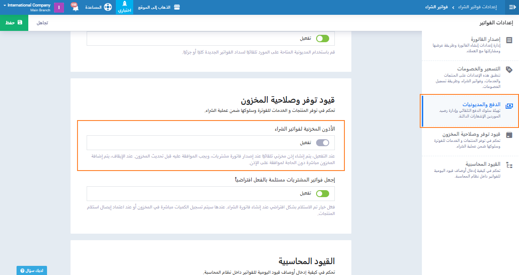
Task: Click the قيود توفر وصلاحية المخزون sidebar icon
Action: point(509,135)
